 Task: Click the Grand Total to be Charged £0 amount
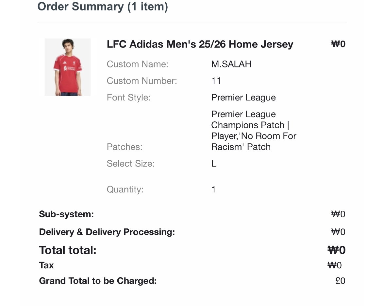click(x=340, y=281)
